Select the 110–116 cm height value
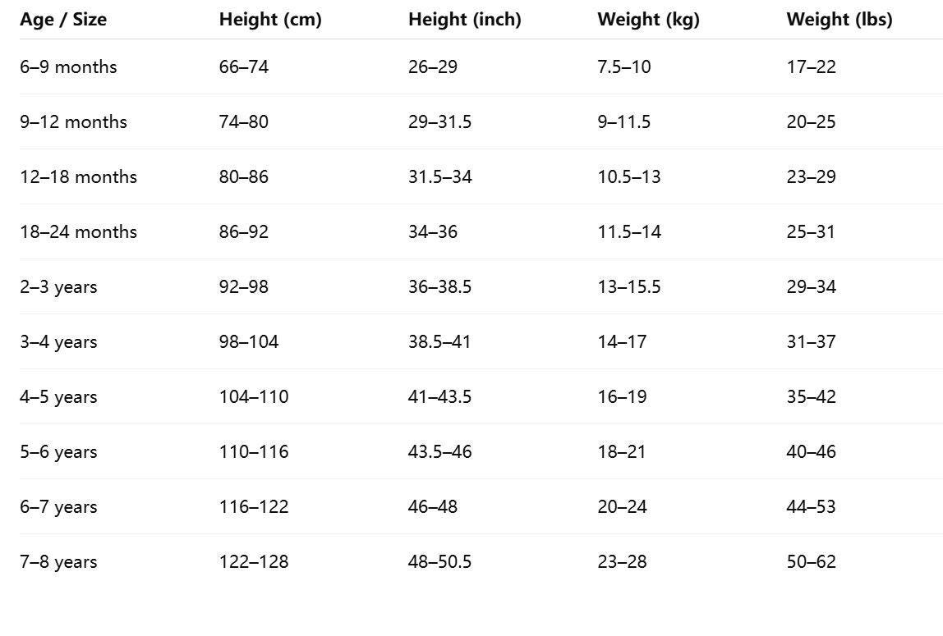The width and height of the screenshot is (943, 636). 253,451
